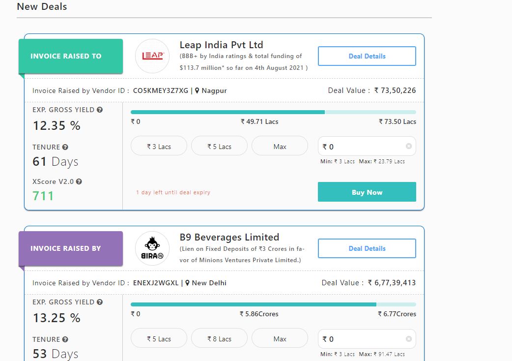Show help for Leap India XScore V2.0

79,181
